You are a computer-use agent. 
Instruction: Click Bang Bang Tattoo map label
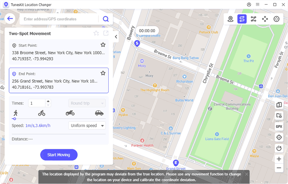point(186,58)
